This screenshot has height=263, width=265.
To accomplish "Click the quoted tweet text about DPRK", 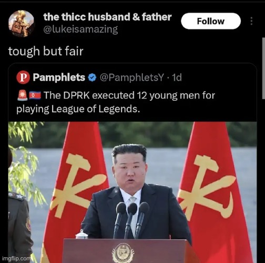I will (x=116, y=102).
